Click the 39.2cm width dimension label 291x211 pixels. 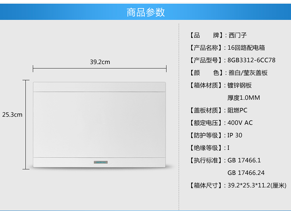(x=100, y=62)
